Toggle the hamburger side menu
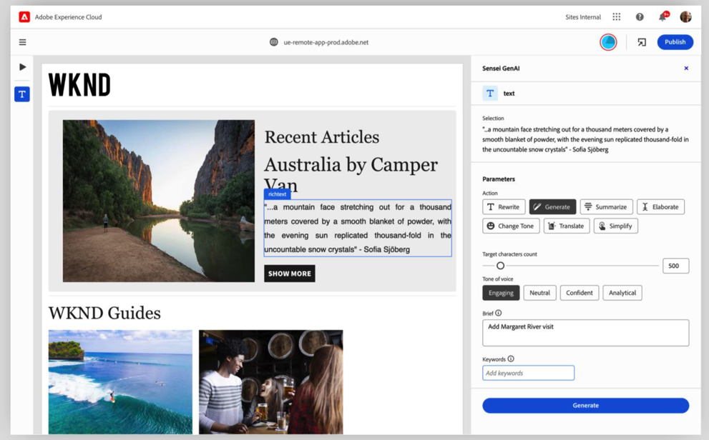 pos(23,42)
